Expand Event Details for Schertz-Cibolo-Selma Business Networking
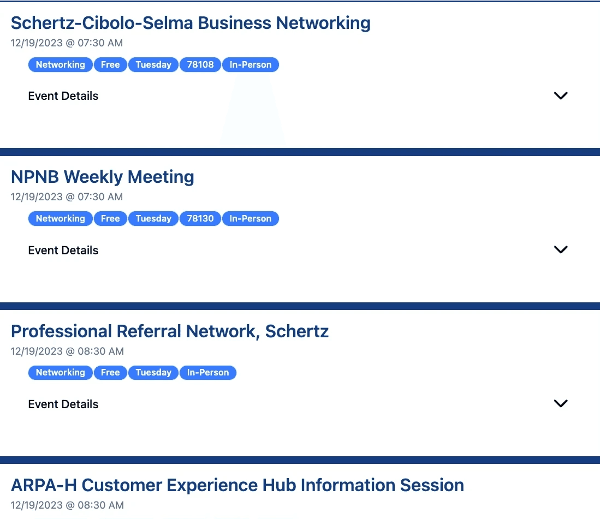This screenshot has height=519, width=600. click(561, 96)
